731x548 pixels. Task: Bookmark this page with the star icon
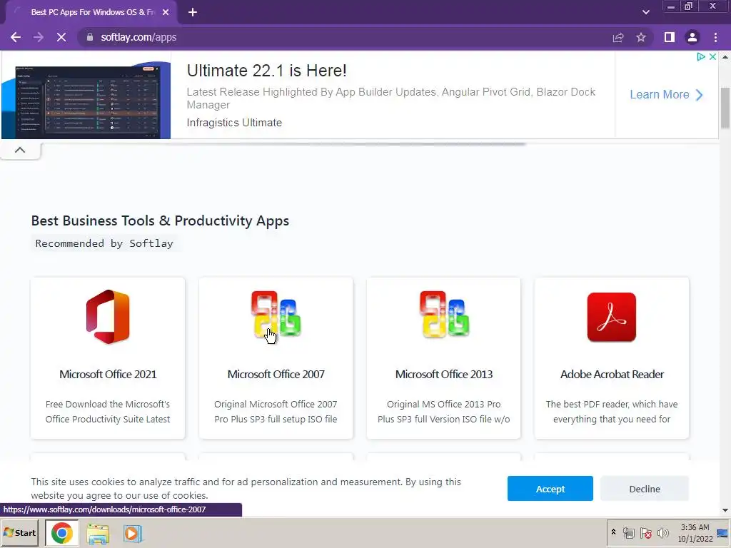click(641, 37)
